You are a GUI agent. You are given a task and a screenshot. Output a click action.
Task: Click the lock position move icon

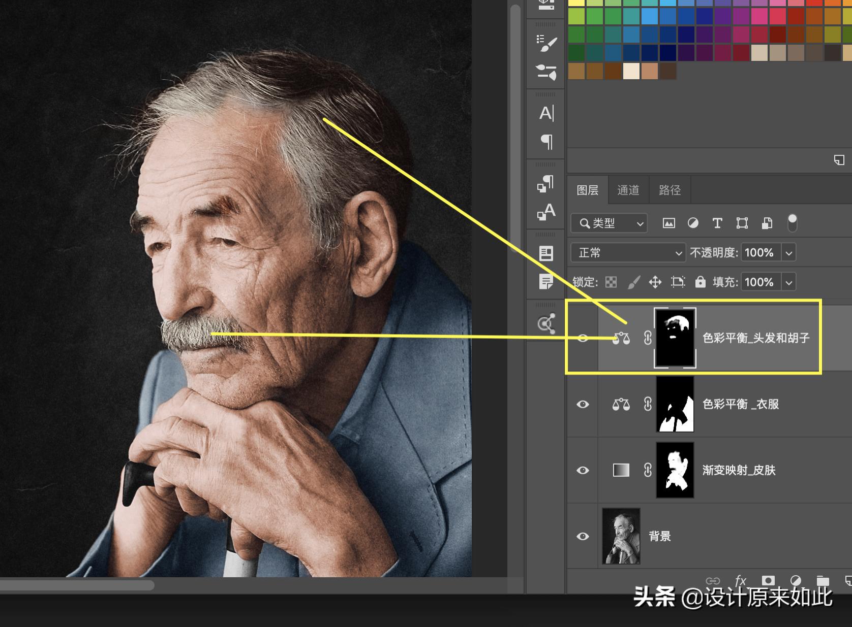tap(655, 282)
